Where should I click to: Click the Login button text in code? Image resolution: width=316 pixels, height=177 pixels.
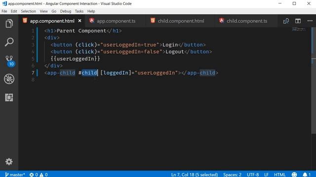[170, 45]
